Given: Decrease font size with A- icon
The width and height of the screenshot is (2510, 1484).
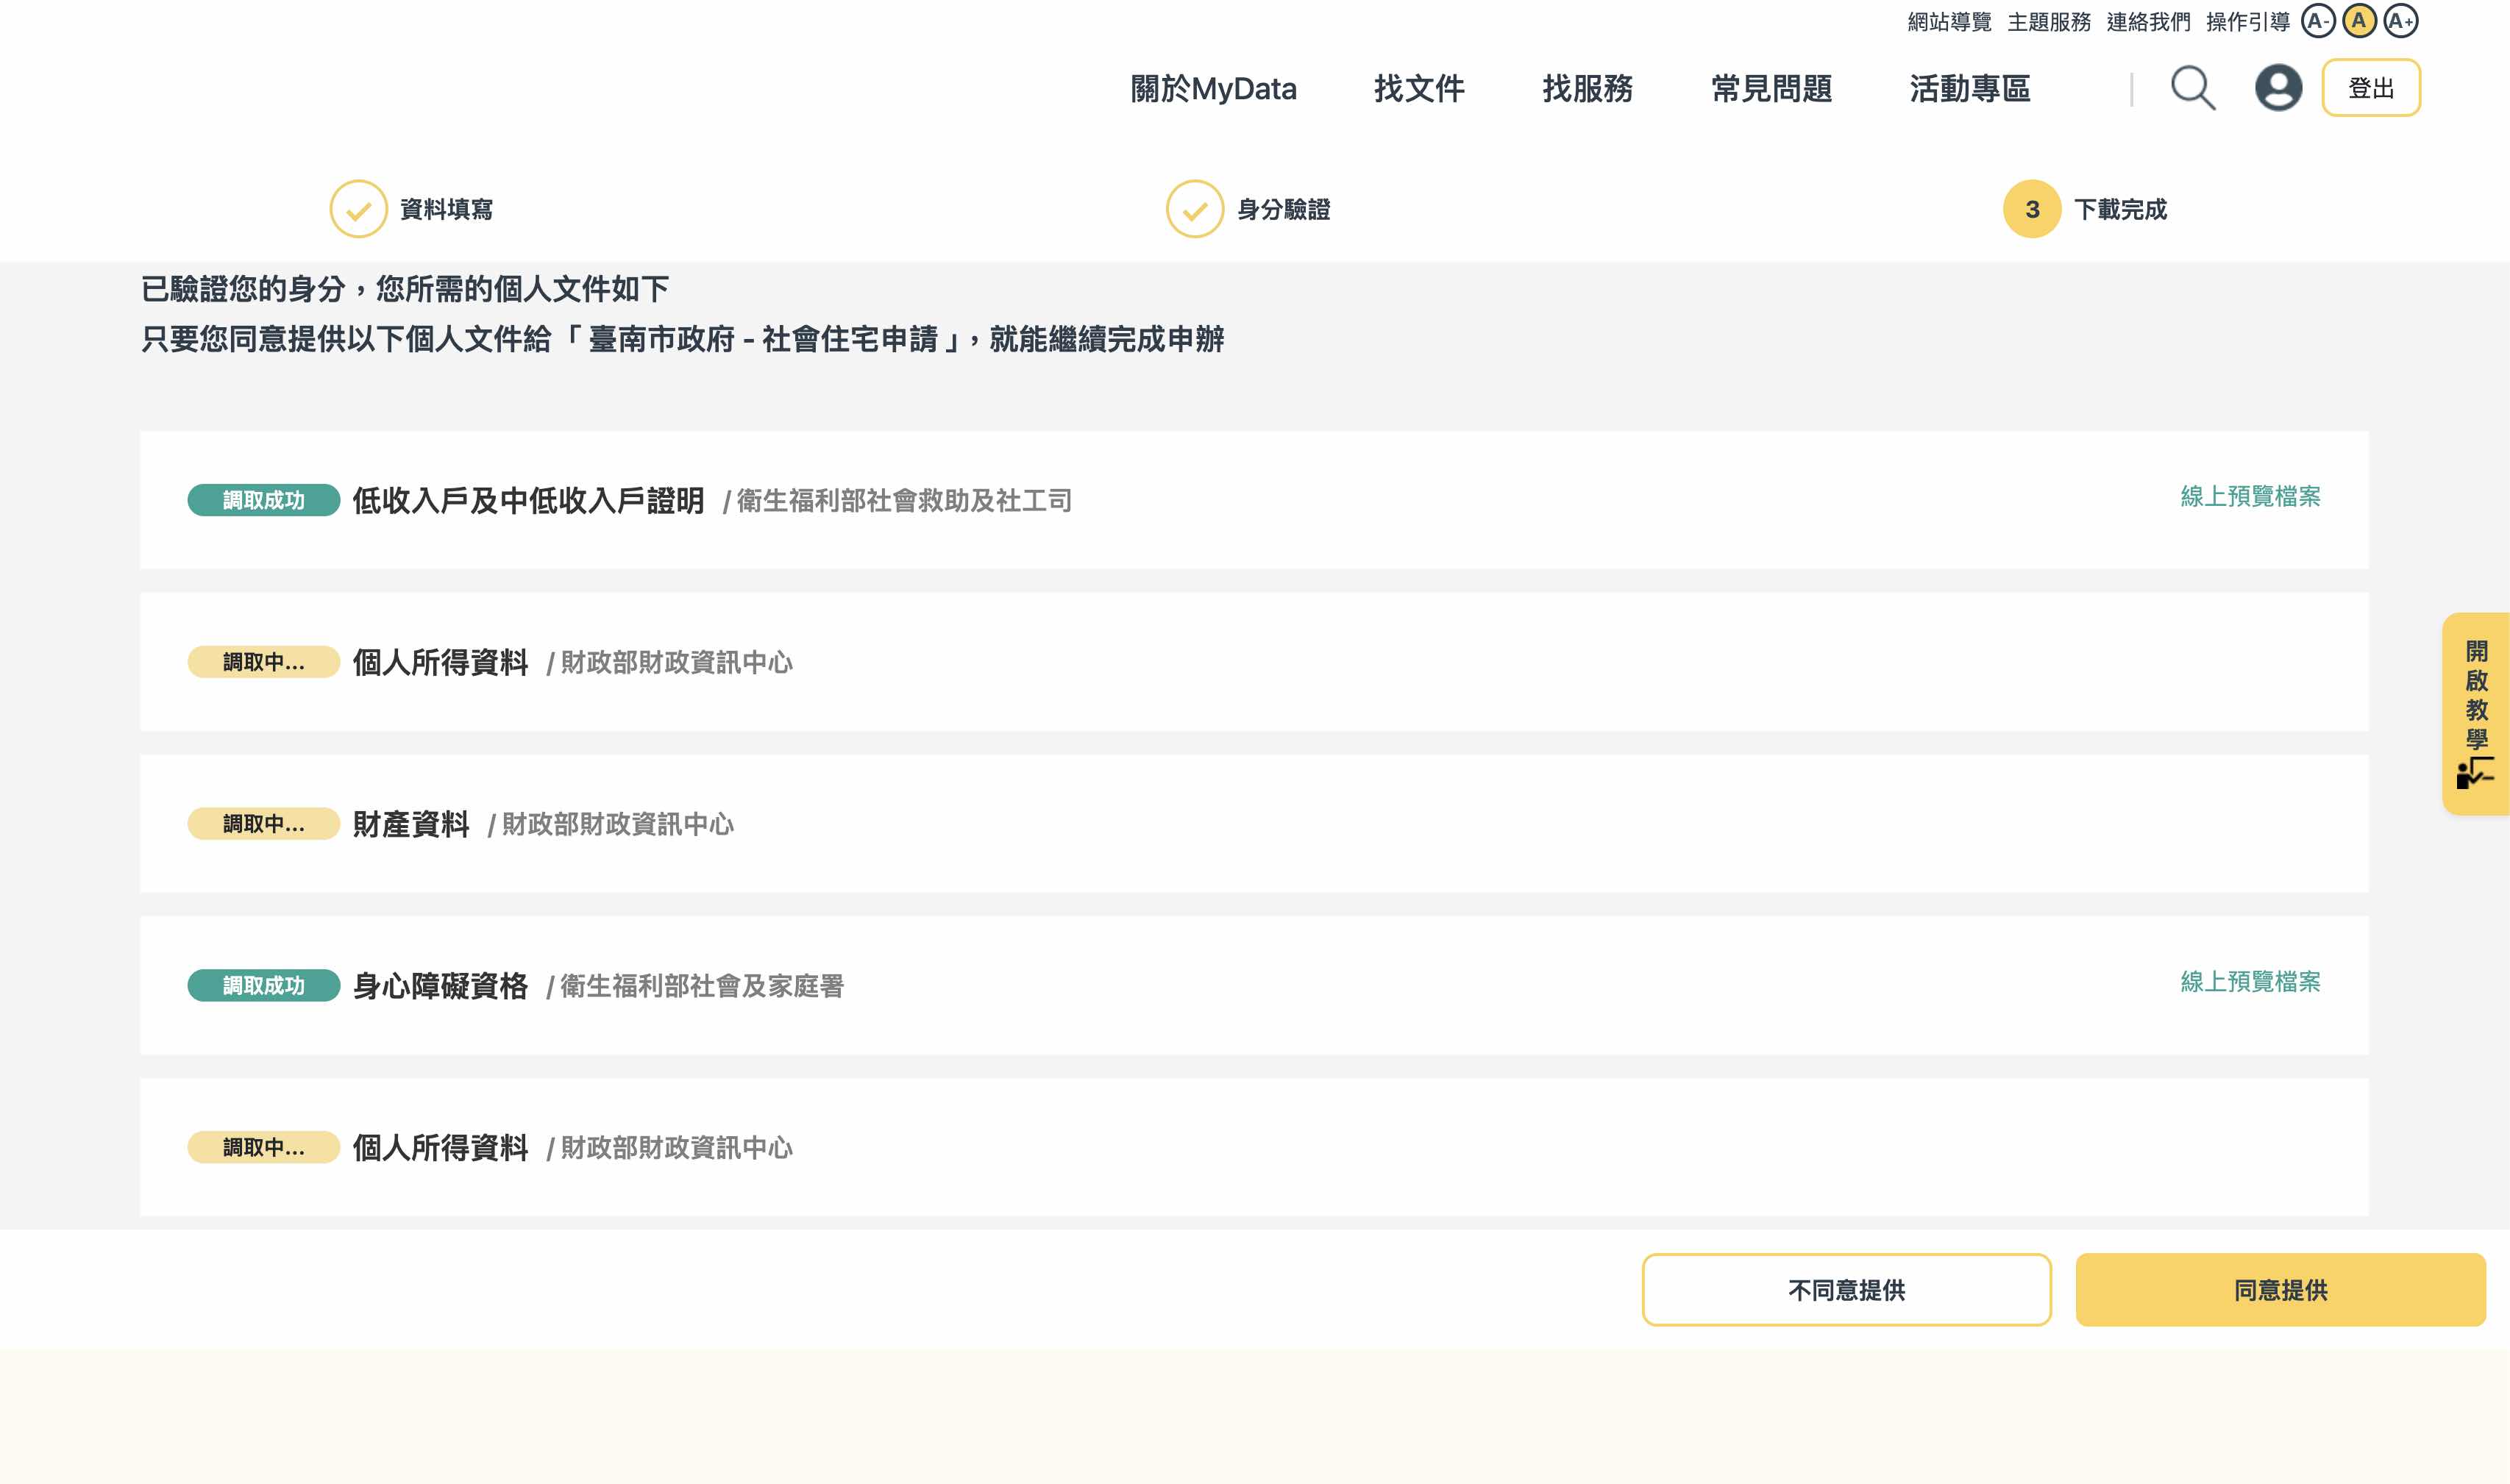Looking at the screenshot, I should (x=2317, y=21).
